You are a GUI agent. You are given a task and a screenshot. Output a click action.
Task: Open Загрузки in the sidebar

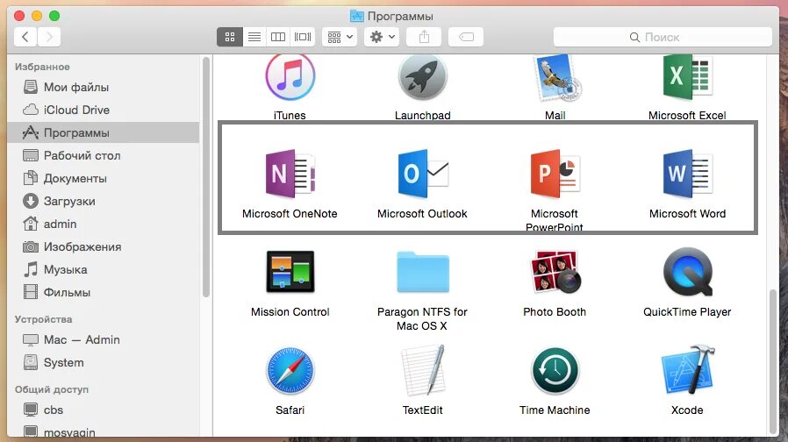104,201
